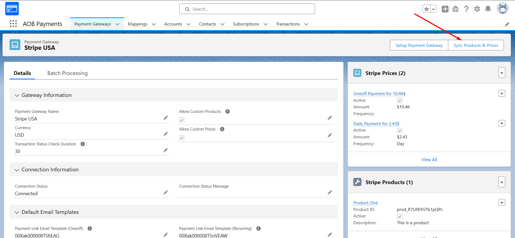Open the Favorites list dropdown arrow
Image resolution: width=515 pixels, height=238 pixels.
tap(433, 9)
